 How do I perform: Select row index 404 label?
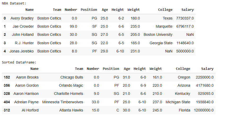click(7, 102)
